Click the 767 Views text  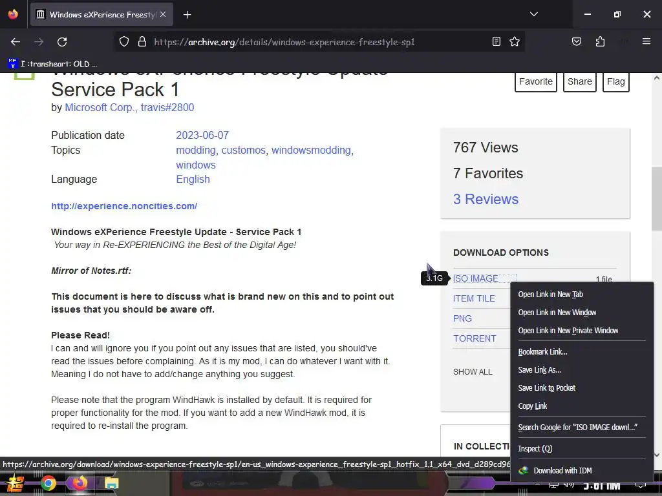[486, 148]
